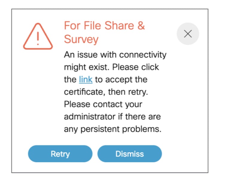Click the 'any persistent problems' text
Screen dimensions: 225x181
(x=113, y=129)
